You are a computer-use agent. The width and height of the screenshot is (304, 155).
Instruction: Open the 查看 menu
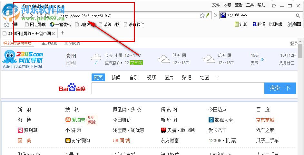[x=239, y=5]
